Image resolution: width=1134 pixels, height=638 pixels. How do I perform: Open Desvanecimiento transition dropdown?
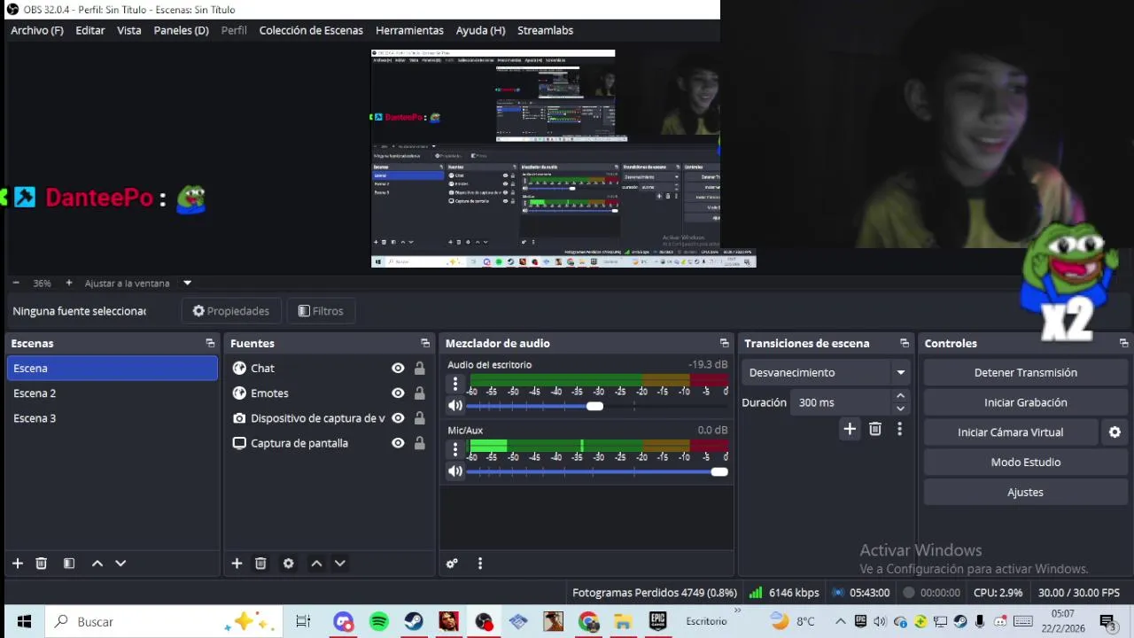(x=827, y=373)
